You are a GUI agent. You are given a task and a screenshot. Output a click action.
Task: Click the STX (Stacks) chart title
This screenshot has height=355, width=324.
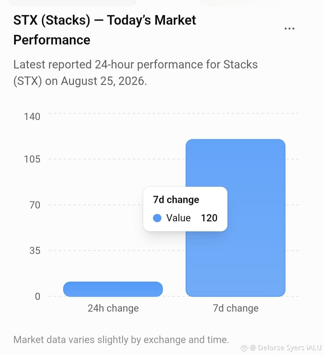[x=104, y=30]
